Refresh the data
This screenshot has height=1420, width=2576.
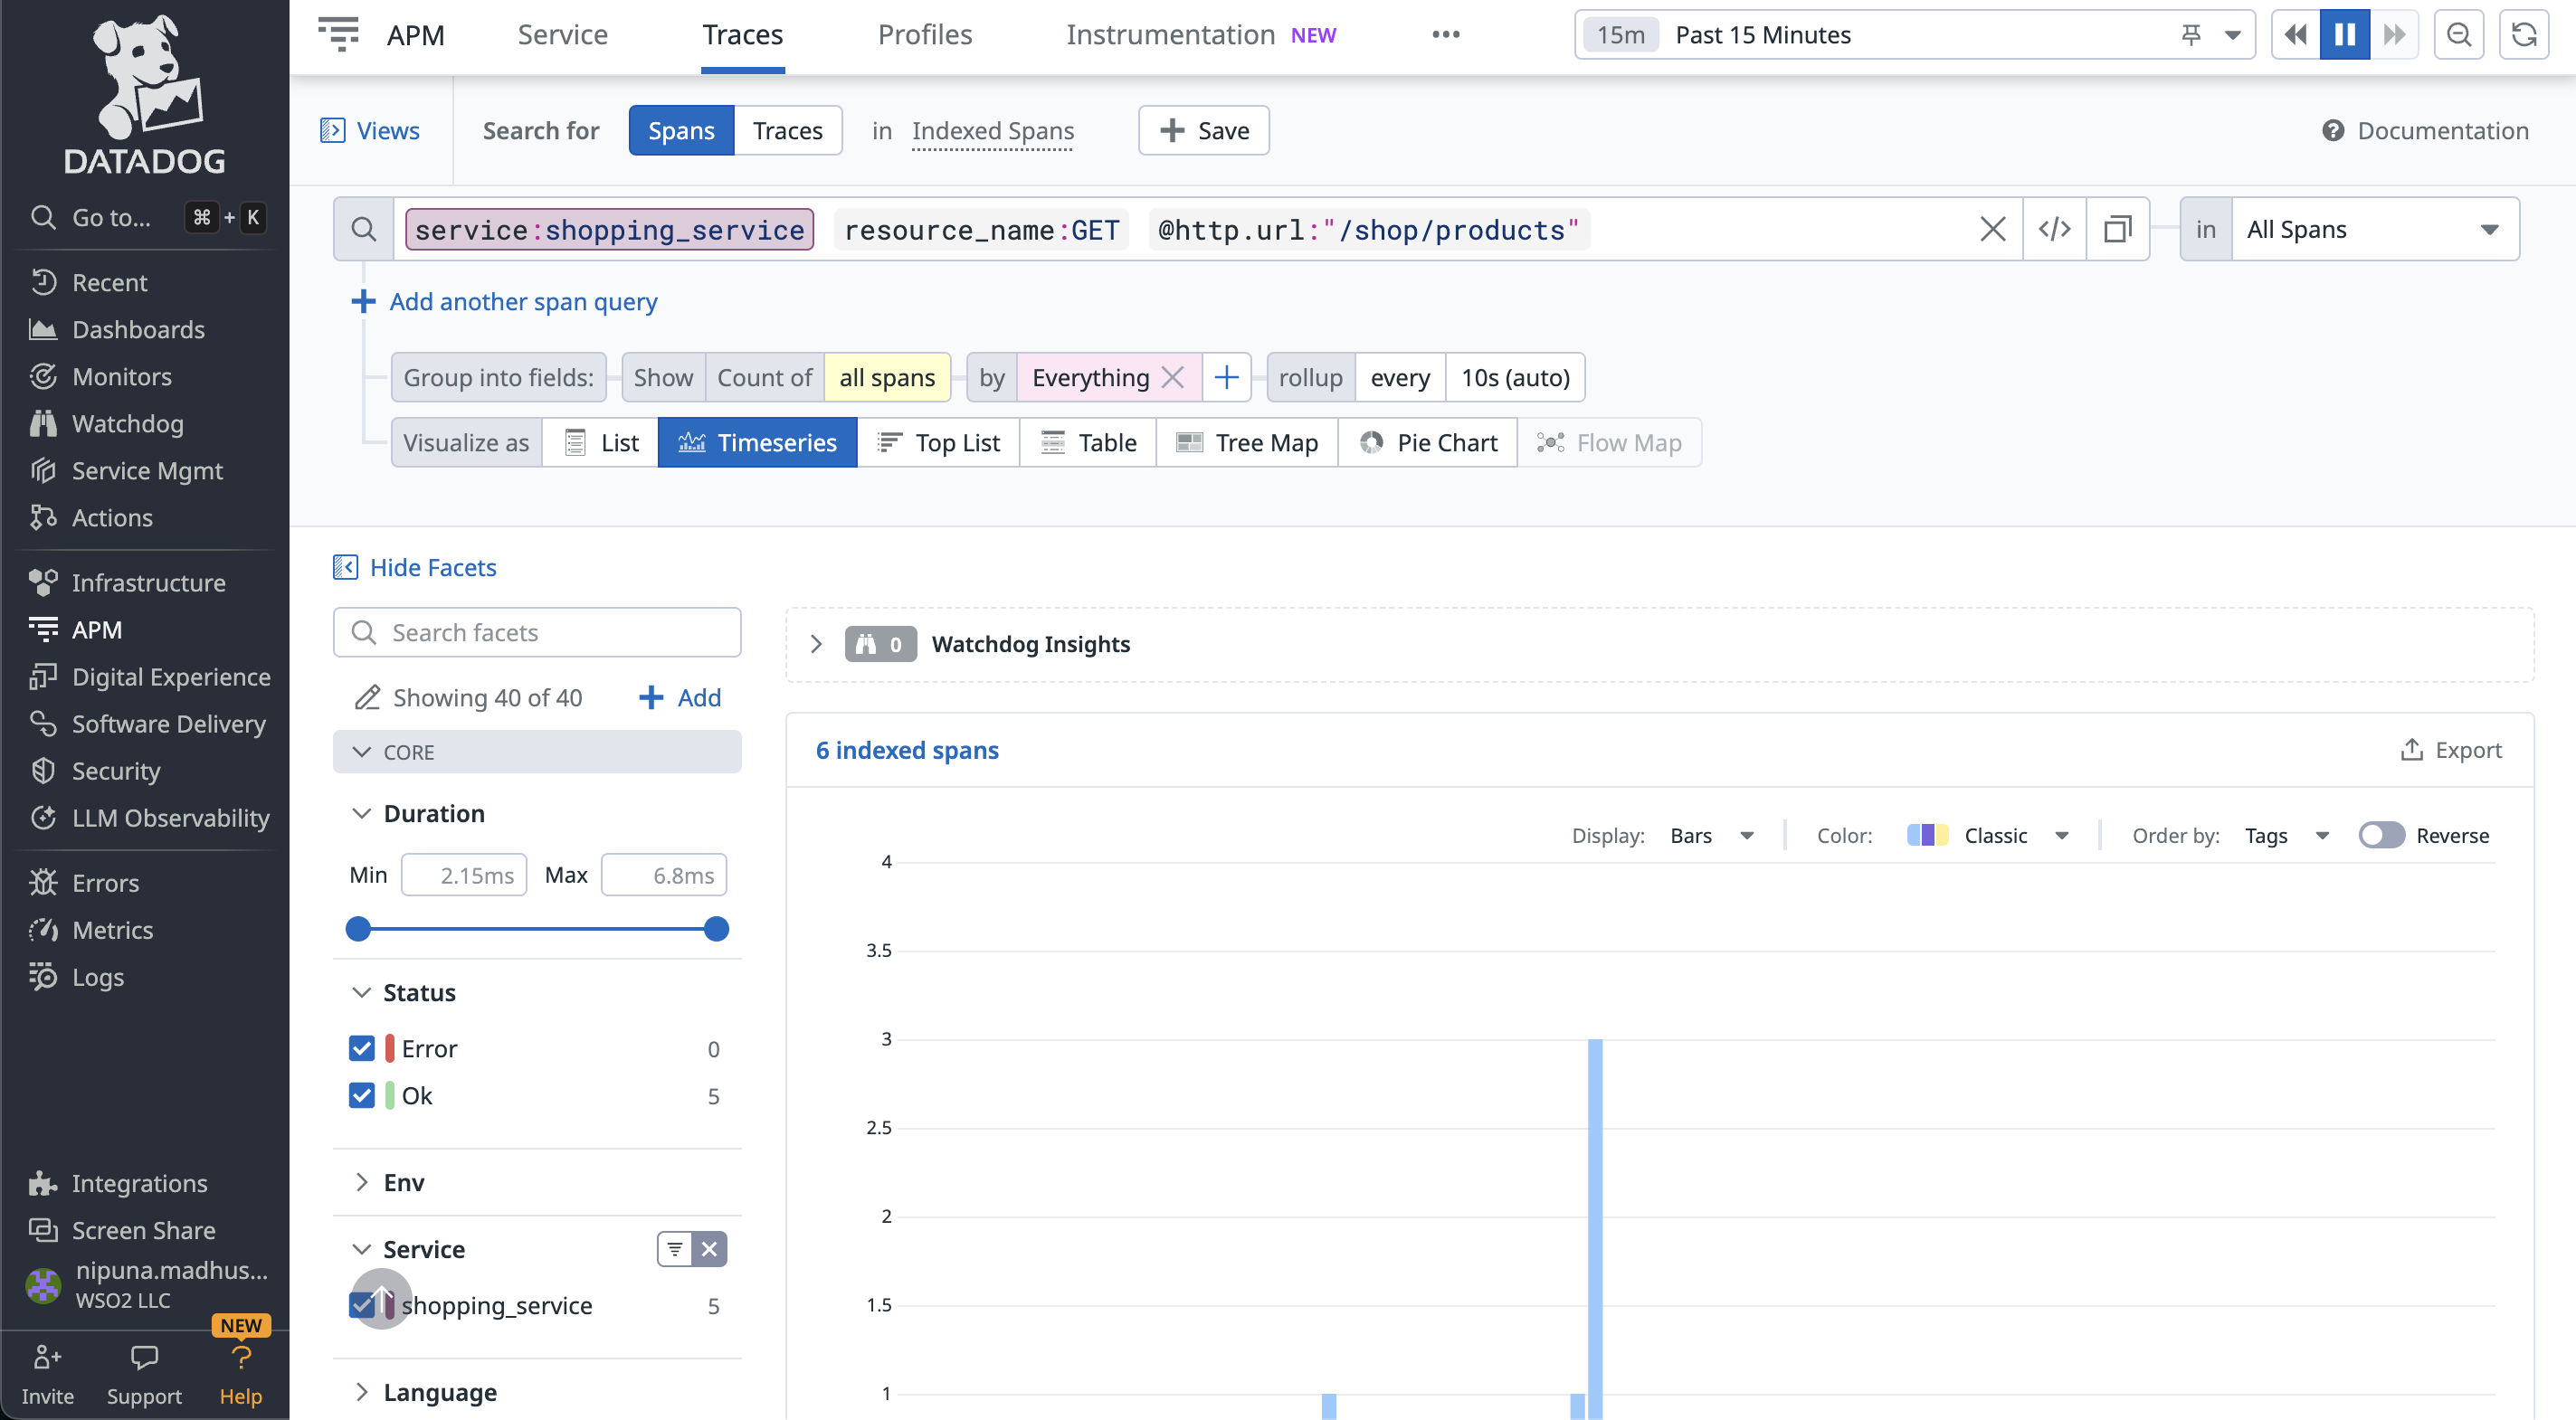2523,35
